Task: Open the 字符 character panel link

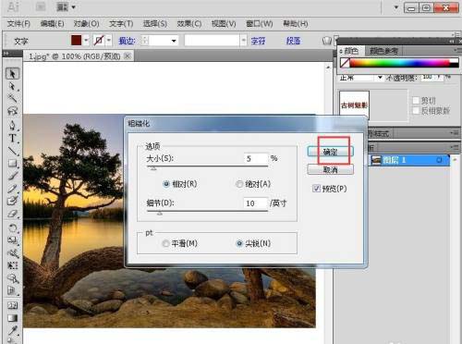Action: [258, 41]
